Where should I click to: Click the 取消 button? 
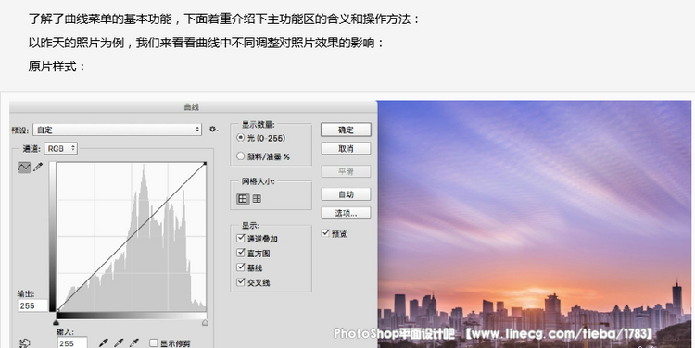point(346,148)
